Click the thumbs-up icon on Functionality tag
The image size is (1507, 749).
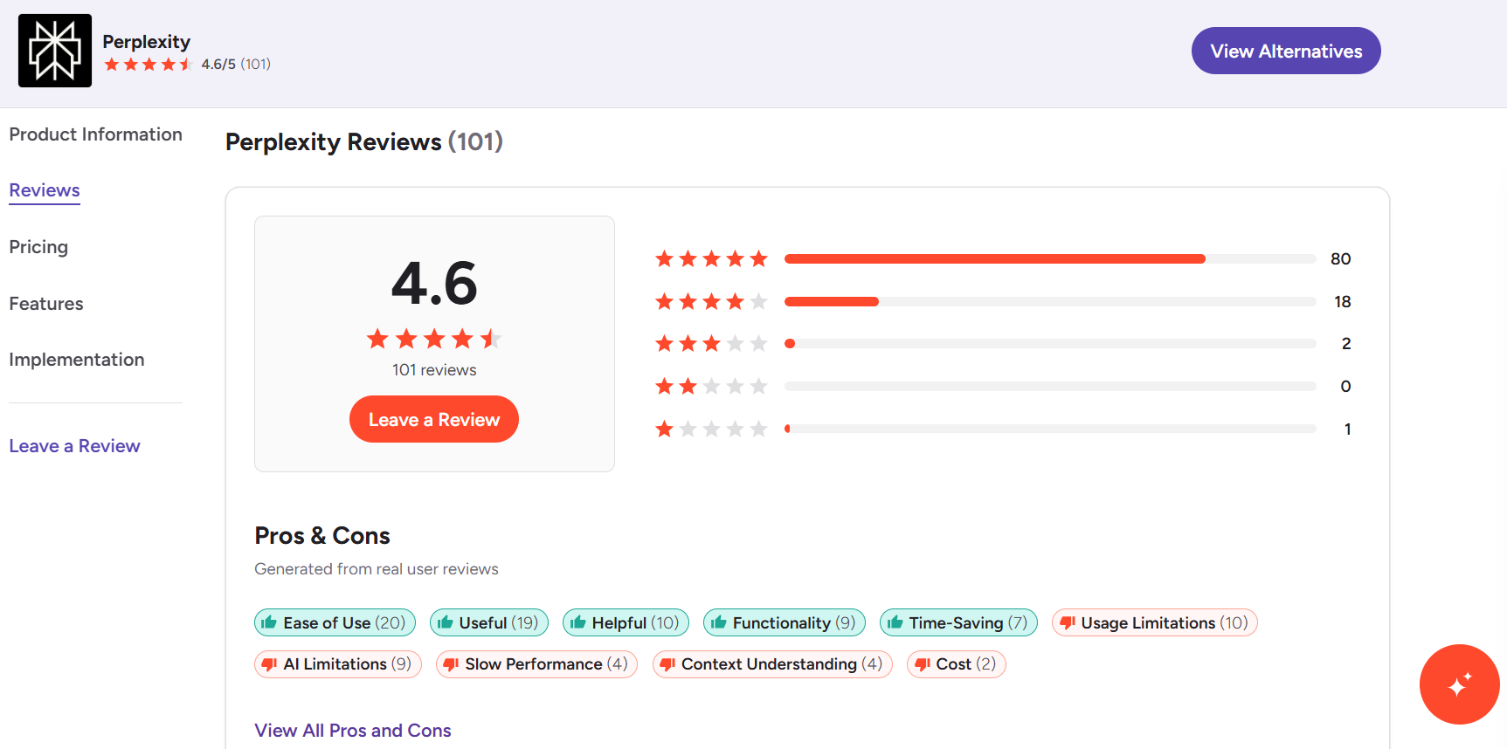[x=719, y=622]
